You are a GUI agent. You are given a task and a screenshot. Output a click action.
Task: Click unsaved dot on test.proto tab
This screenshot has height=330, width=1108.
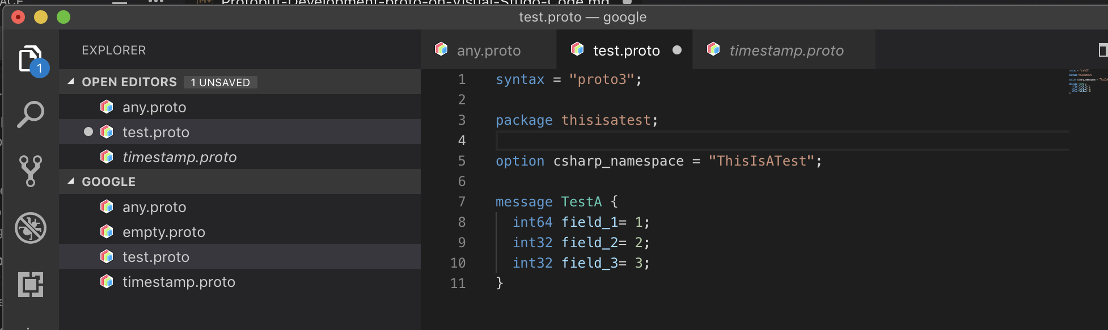coord(676,50)
